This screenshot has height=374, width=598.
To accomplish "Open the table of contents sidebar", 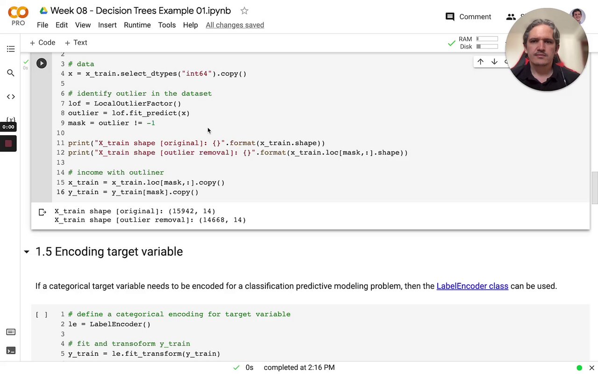I will (11, 49).
